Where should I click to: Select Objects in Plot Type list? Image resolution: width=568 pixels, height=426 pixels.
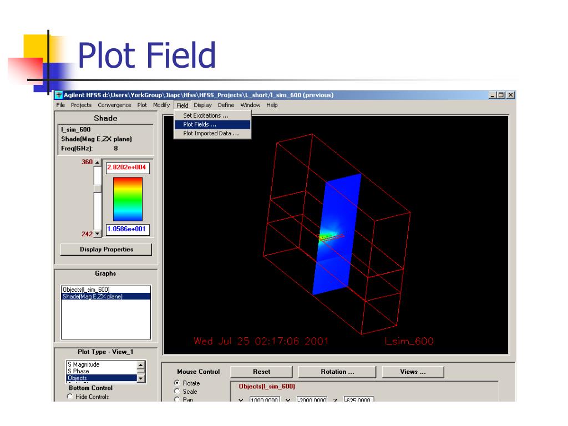coord(102,378)
